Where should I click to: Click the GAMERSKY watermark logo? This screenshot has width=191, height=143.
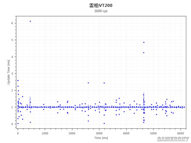click(173, 139)
